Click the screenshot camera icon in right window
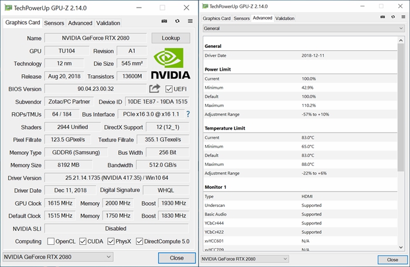This screenshot has width=410, height=267. point(382,17)
